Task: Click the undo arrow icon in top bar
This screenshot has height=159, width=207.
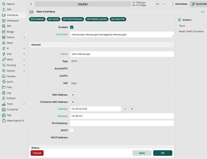Action: 158,4
